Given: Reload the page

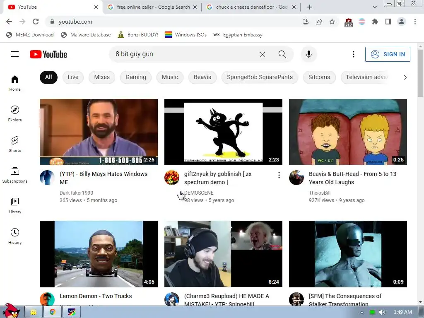Looking at the screenshot, I should pos(36,22).
